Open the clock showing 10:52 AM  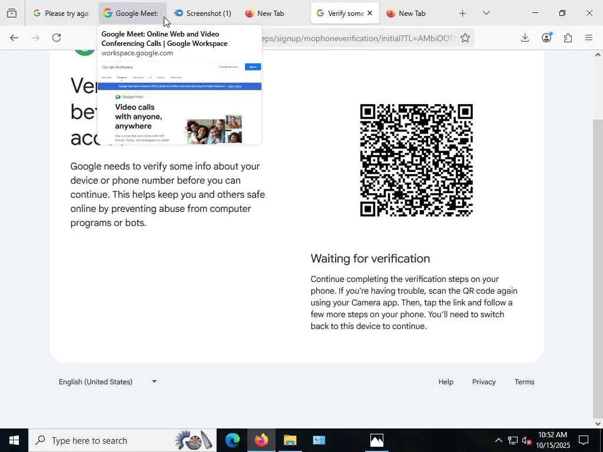552,440
